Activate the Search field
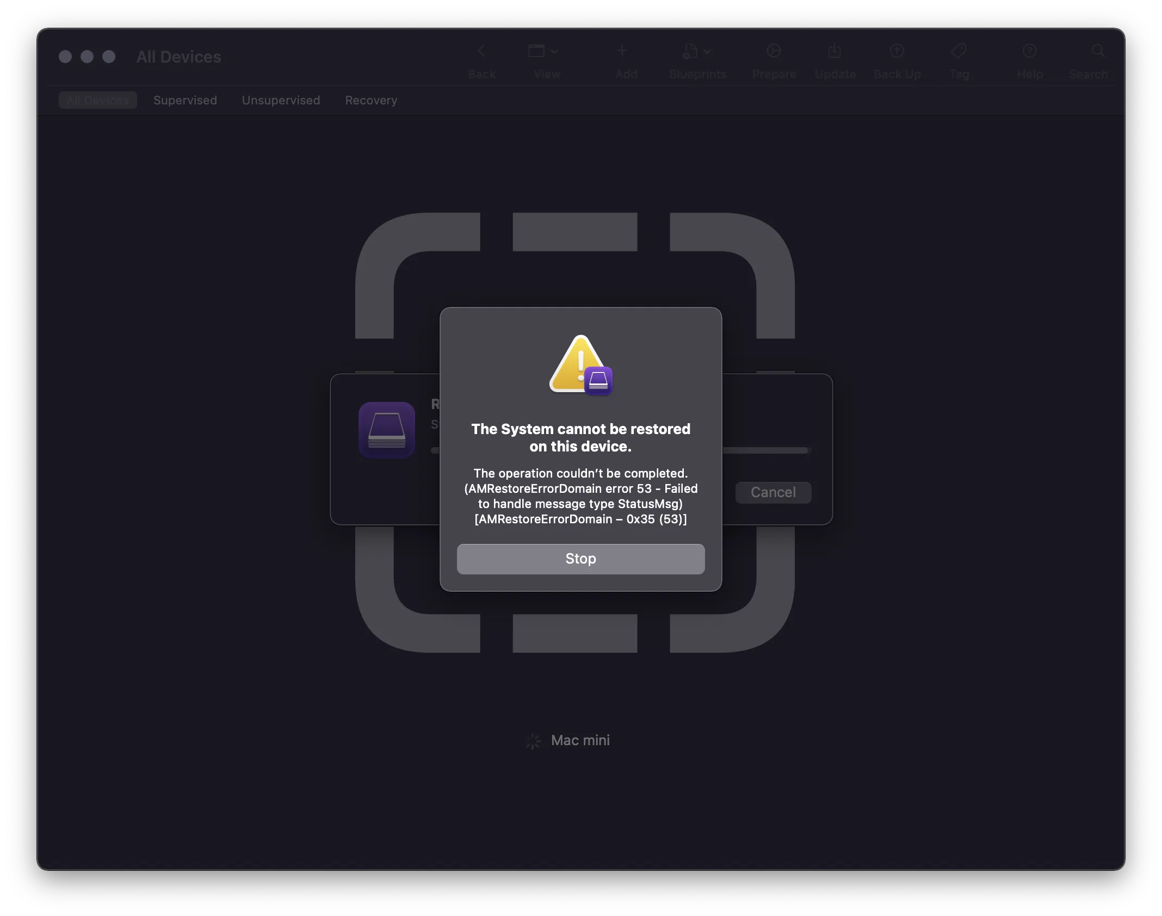Screen dimensions: 1162x916 click(1097, 60)
